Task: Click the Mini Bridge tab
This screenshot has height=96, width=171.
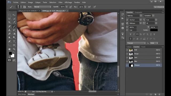Action: tap(22, 94)
